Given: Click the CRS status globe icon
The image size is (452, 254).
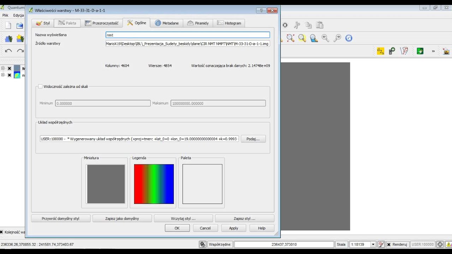Looking at the screenshot, I should [x=440, y=244].
